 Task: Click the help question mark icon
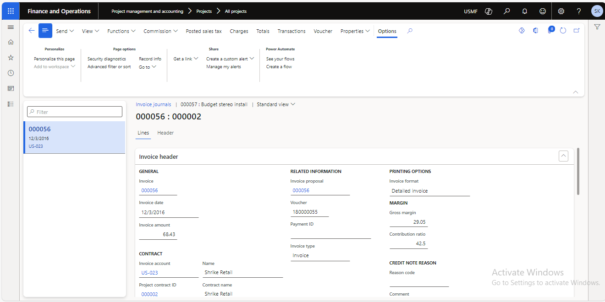(579, 11)
